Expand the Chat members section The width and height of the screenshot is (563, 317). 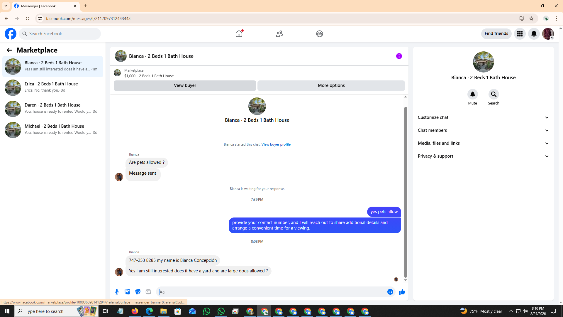[483, 130]
